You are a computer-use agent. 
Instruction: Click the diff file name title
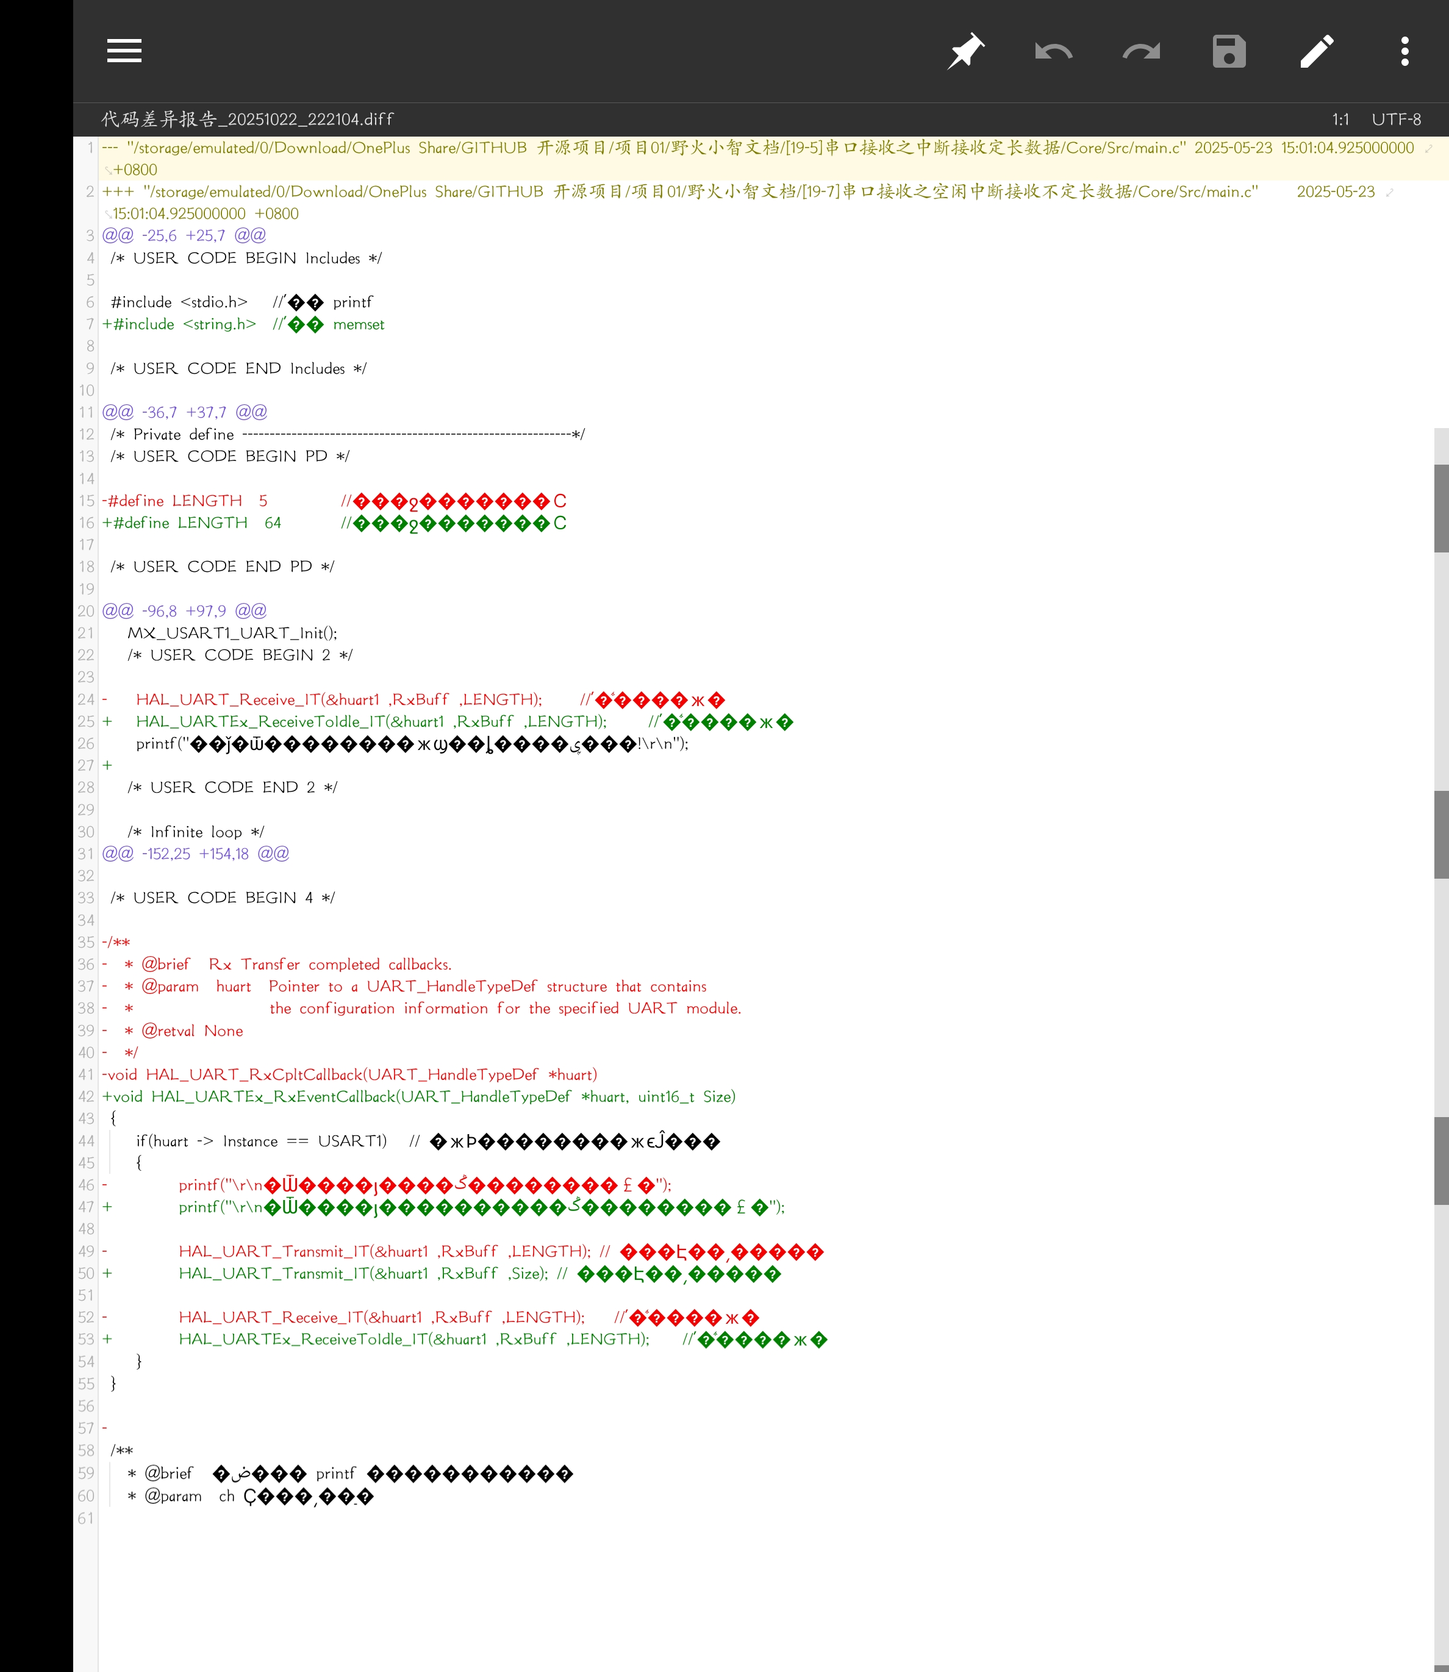pyautogui.click(x=246, y=120)
